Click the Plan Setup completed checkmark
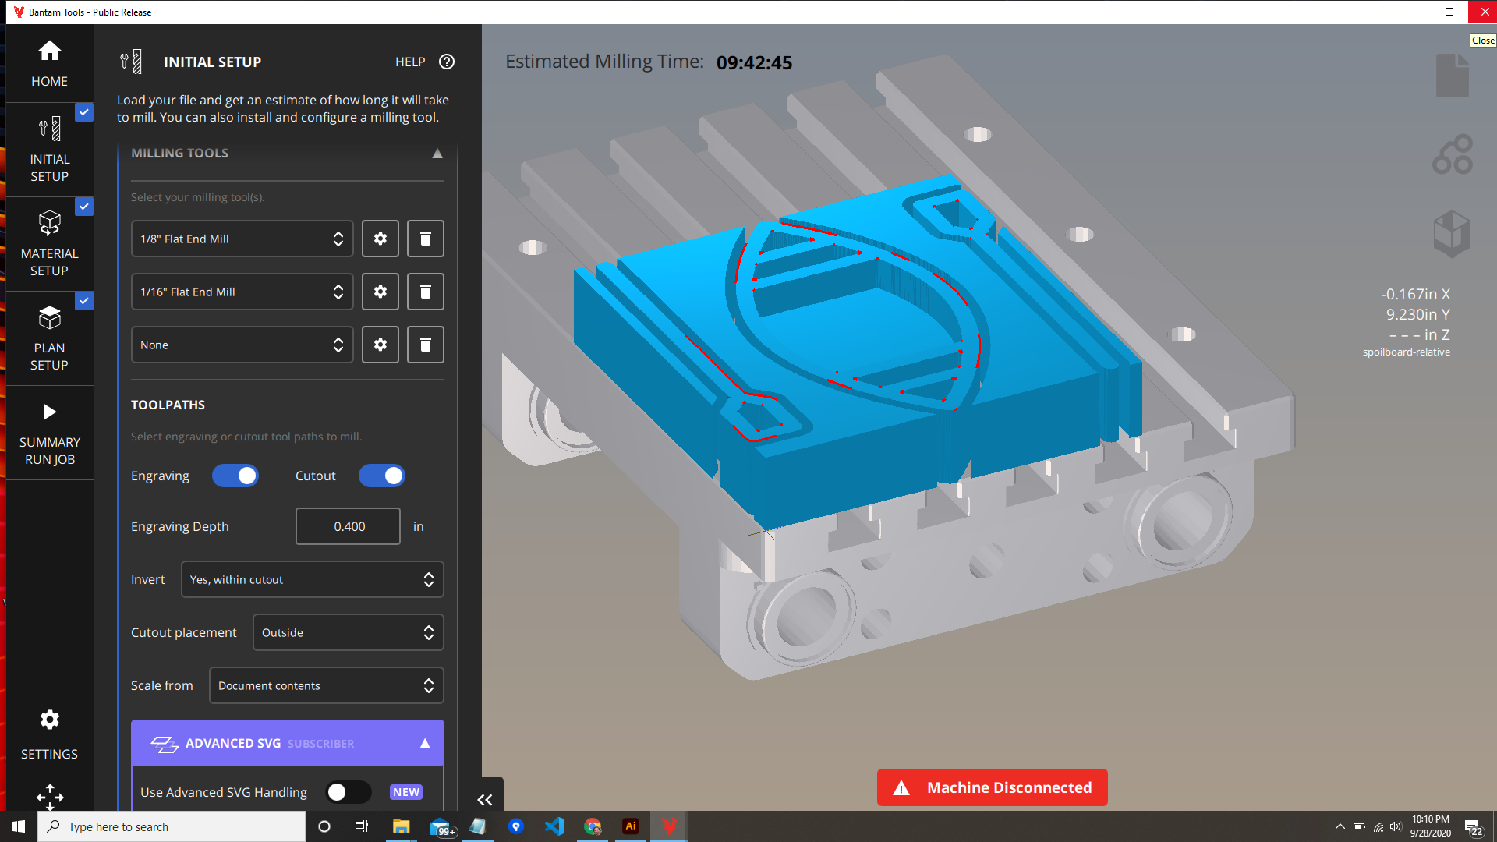 pos(84,301)
